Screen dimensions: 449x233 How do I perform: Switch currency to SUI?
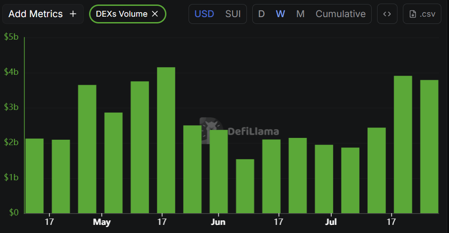233,14
